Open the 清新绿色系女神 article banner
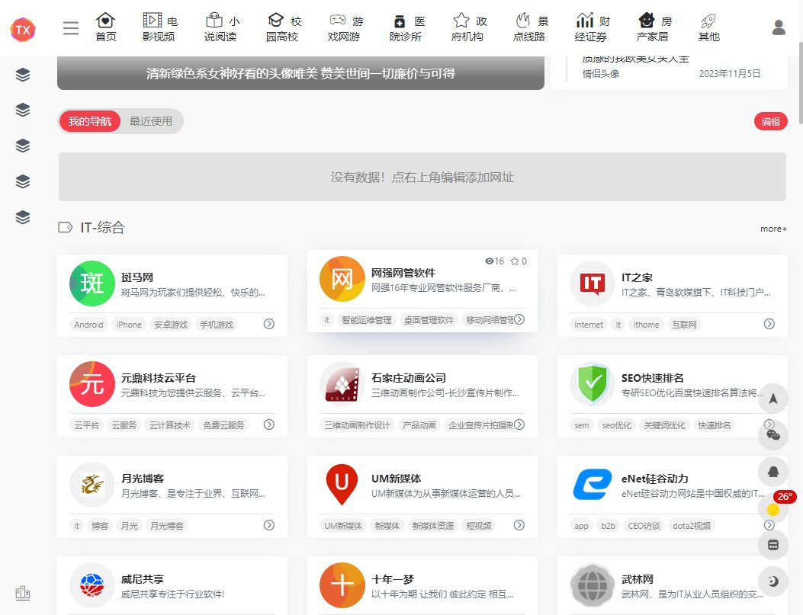 click(300, 73)
